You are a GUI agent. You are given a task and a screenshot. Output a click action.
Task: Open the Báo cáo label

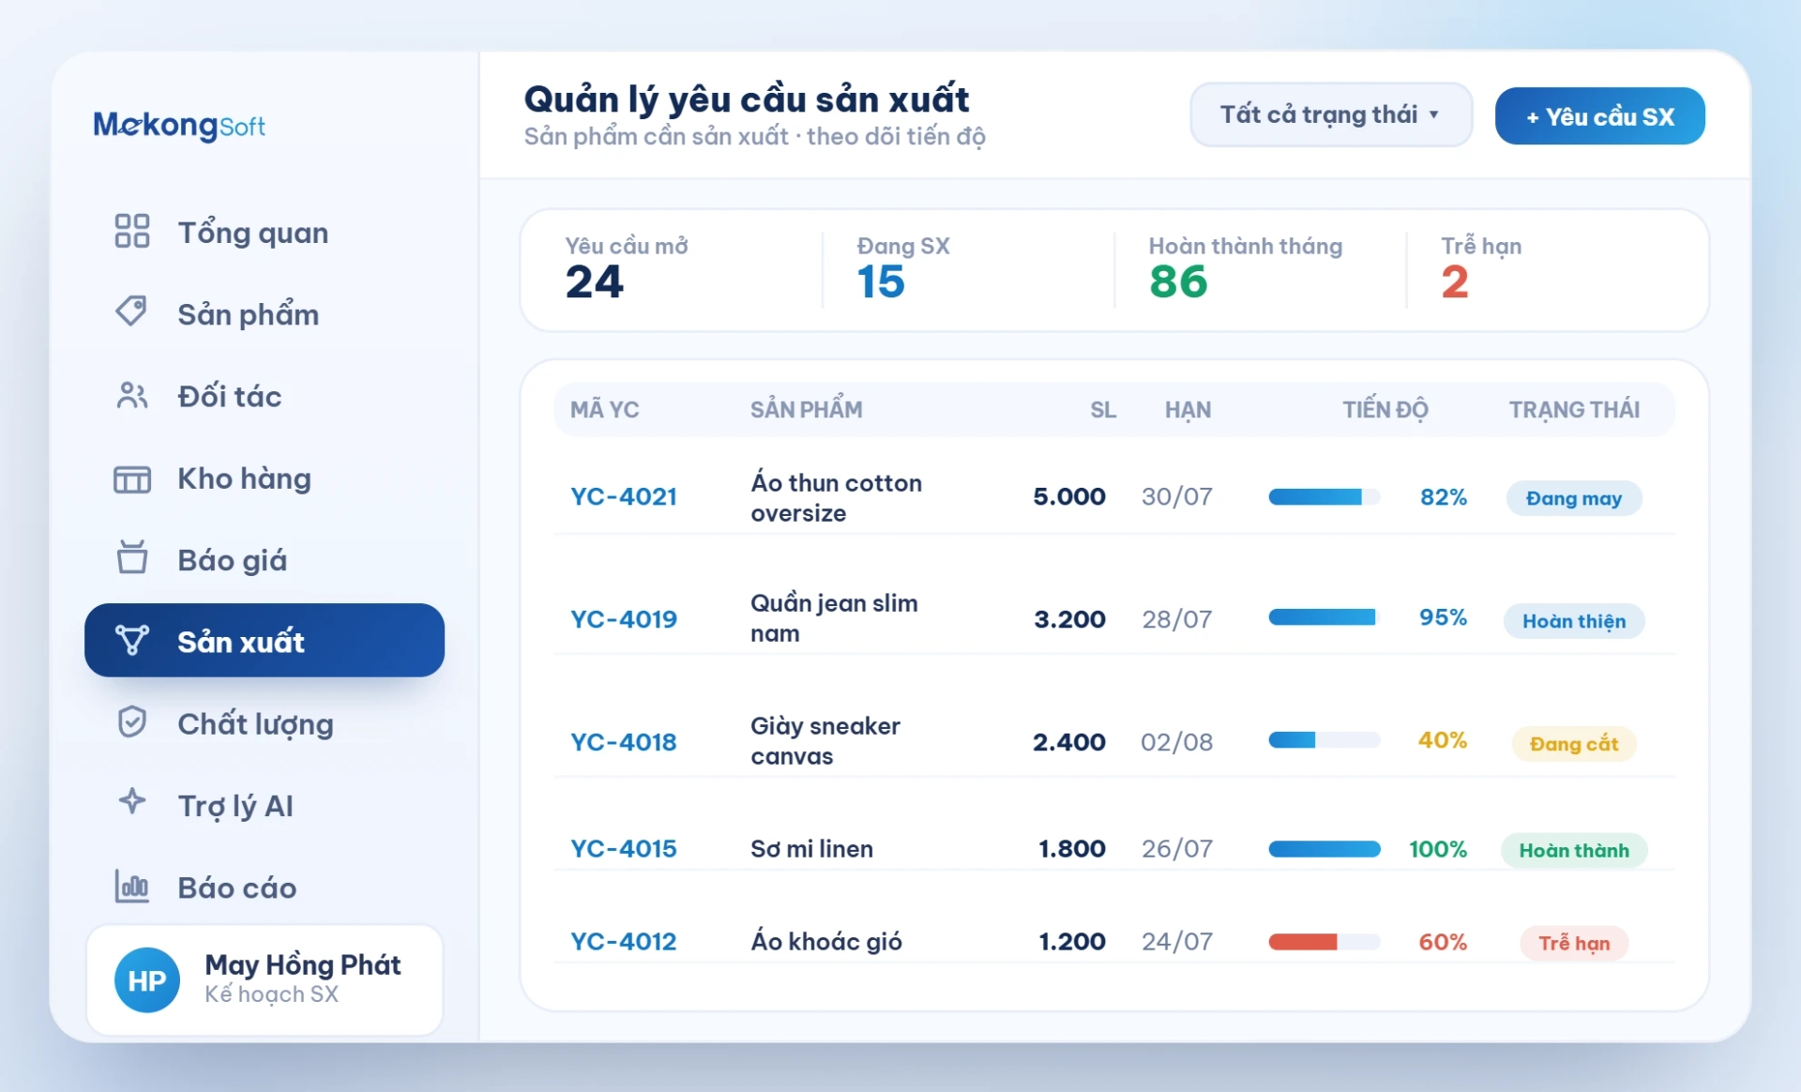(237, 887)
